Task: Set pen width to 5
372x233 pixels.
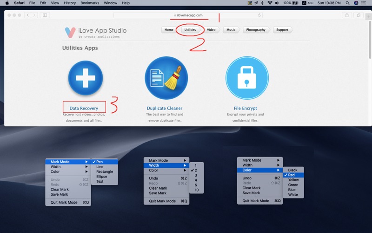Action: point(196,185)
